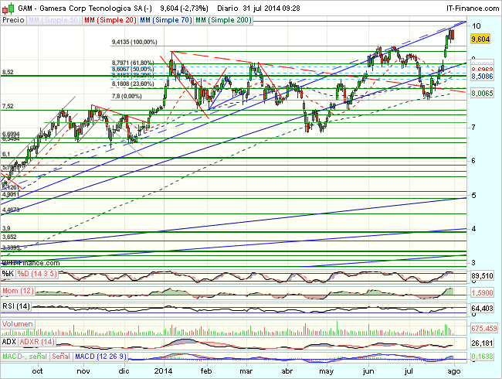The width and height of the screenshot is (502, 379).
Task: Click the feb month marker on time axis
Action: tap(206, 371)
